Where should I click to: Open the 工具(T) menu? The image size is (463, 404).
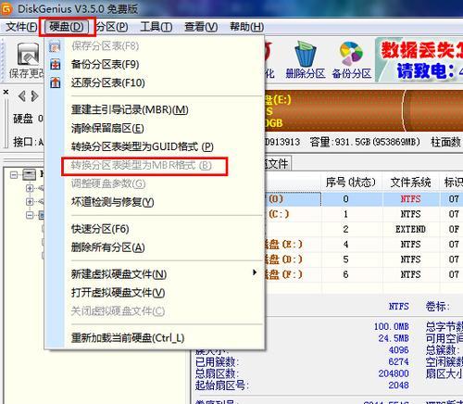coord(156,27)
